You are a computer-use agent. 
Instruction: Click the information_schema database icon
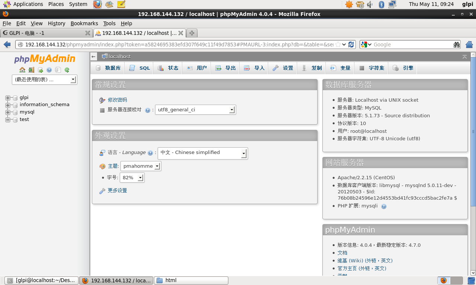[15, 105]
